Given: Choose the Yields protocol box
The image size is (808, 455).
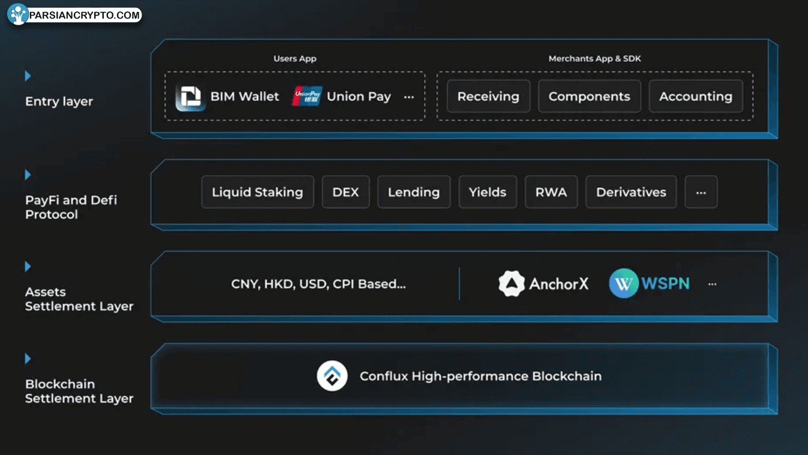Looking at the screenshot, I should click(487, 192).
